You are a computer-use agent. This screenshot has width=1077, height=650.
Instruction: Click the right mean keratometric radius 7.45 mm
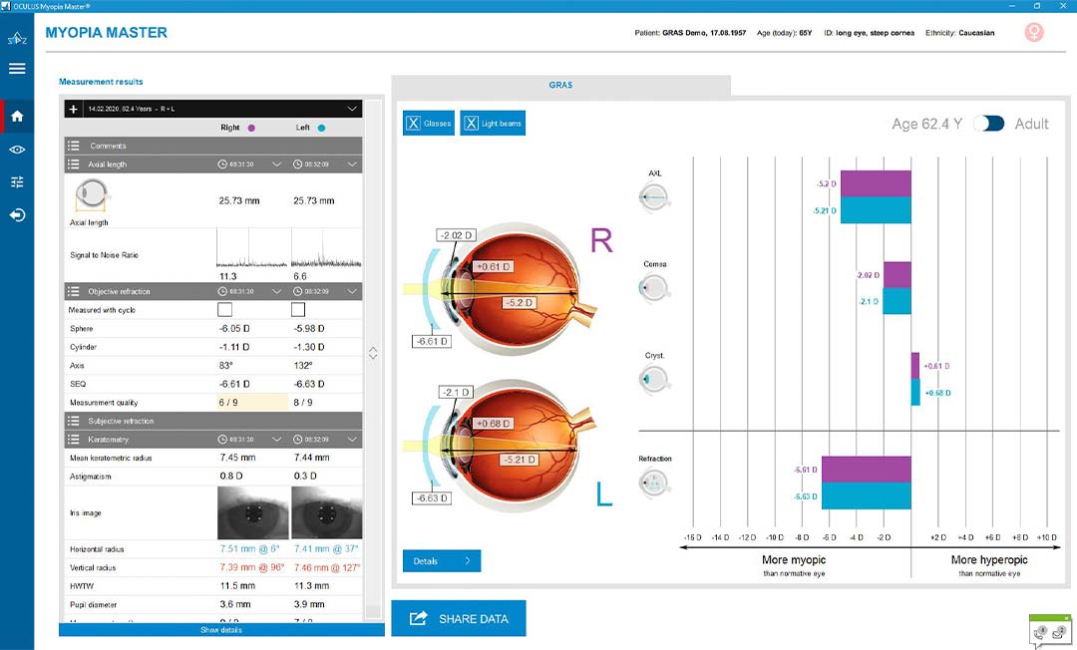click(237, 458)
